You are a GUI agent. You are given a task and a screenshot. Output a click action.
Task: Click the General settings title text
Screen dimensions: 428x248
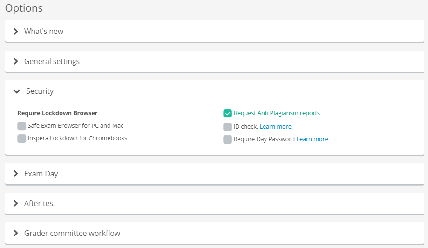click(52, 61)
